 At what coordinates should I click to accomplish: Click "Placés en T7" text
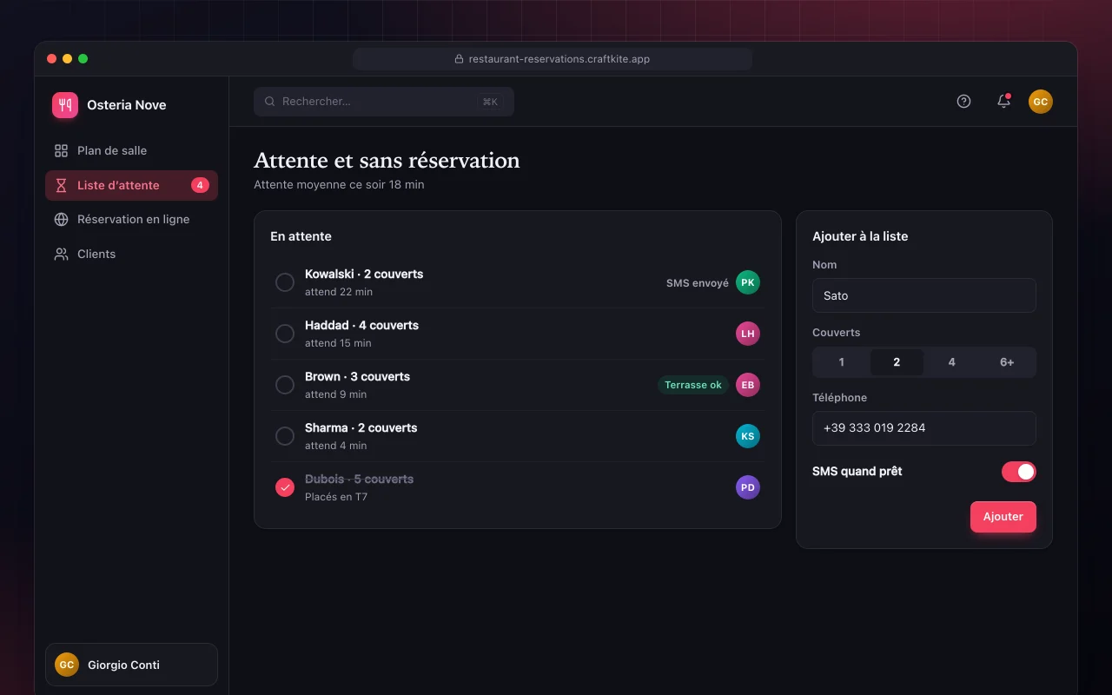[x=336, y=497]
